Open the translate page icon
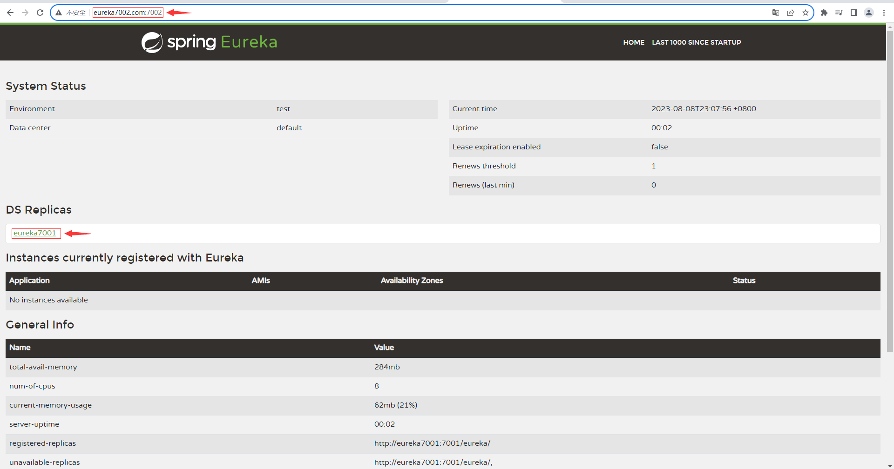This screenshot has height=469, width=894. click(776, 13)
